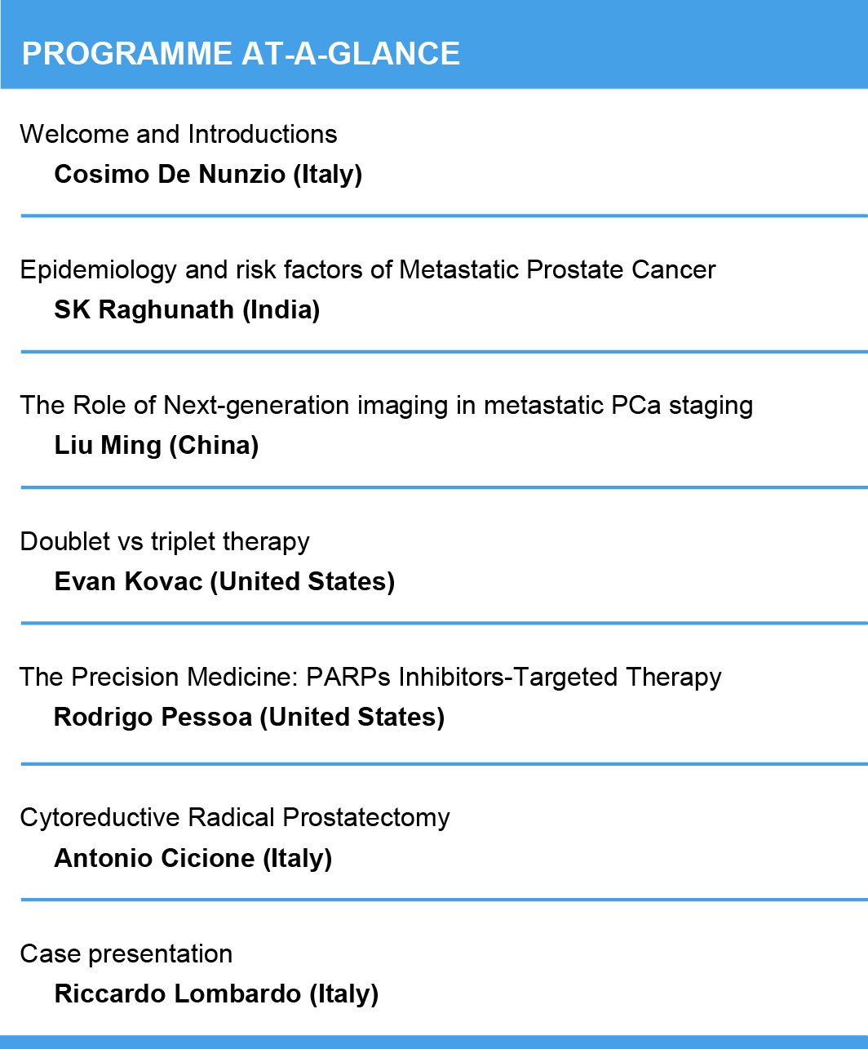
Task: Open speaker Rodrigo Pessoa (United States)
Action: tap(249, 717)
